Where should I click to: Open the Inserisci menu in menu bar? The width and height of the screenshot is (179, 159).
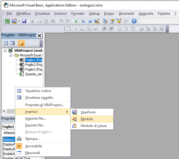60,14
